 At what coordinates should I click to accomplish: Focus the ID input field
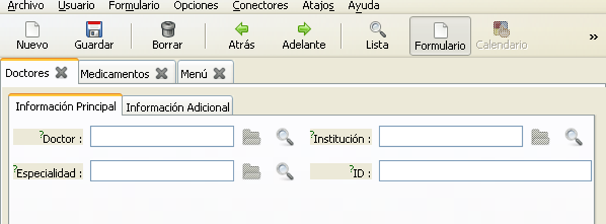point(485,171)
